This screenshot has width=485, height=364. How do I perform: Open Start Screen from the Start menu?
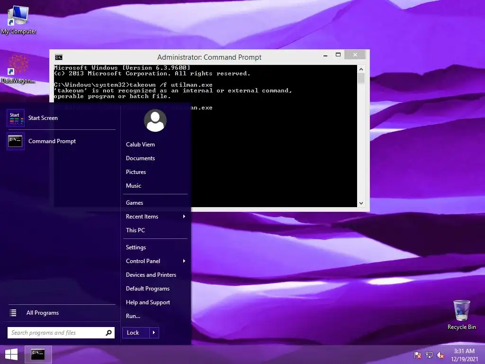(x=61, y=118)
